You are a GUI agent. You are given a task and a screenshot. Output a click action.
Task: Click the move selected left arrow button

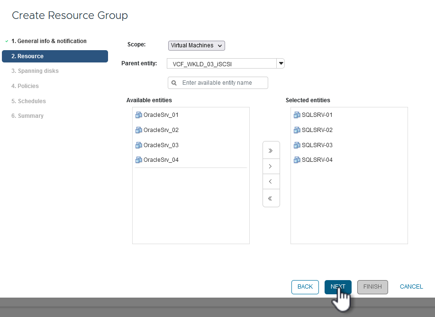tap(271, 182)
